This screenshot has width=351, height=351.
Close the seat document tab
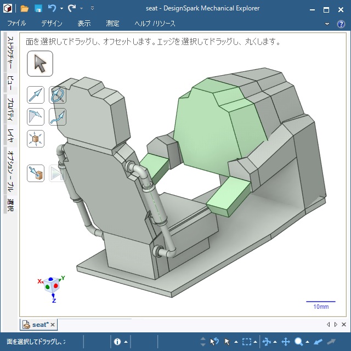(53, 325)
